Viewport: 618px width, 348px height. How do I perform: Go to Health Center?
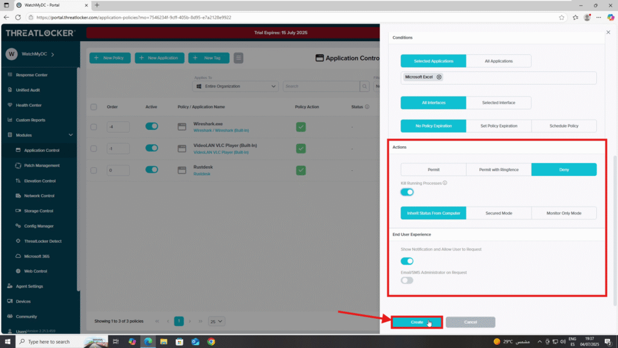[28, 105]
